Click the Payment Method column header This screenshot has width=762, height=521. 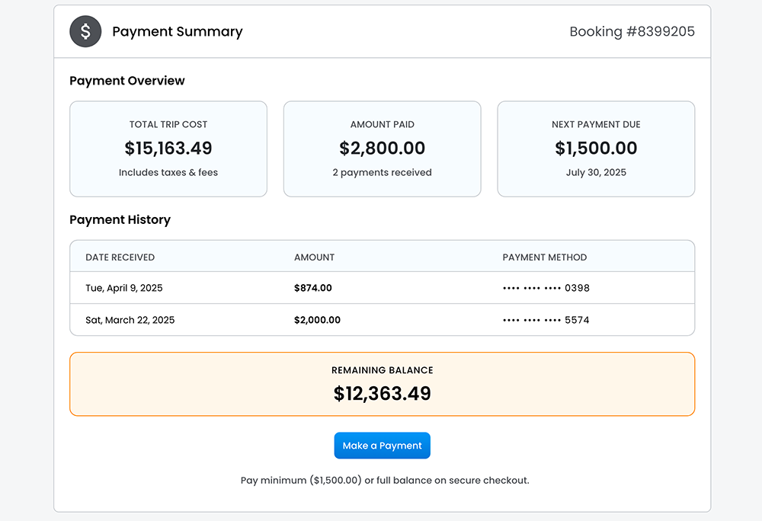pos(544,257)
